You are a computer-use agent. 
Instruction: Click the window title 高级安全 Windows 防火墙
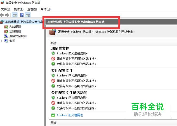[23, 3]
